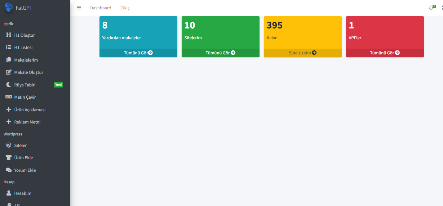443x206 pixels.
Task: Click Çıkış to log out
Action: (x=125, y=8)
